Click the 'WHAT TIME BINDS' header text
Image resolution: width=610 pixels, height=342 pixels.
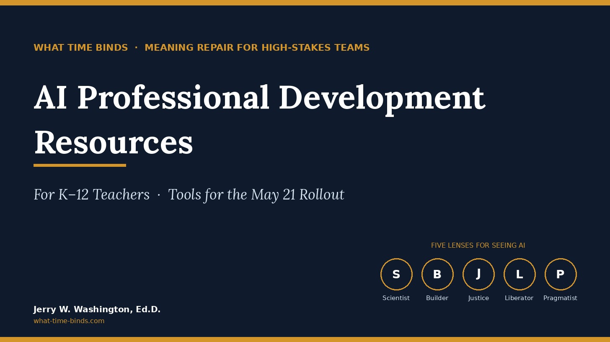80,48
